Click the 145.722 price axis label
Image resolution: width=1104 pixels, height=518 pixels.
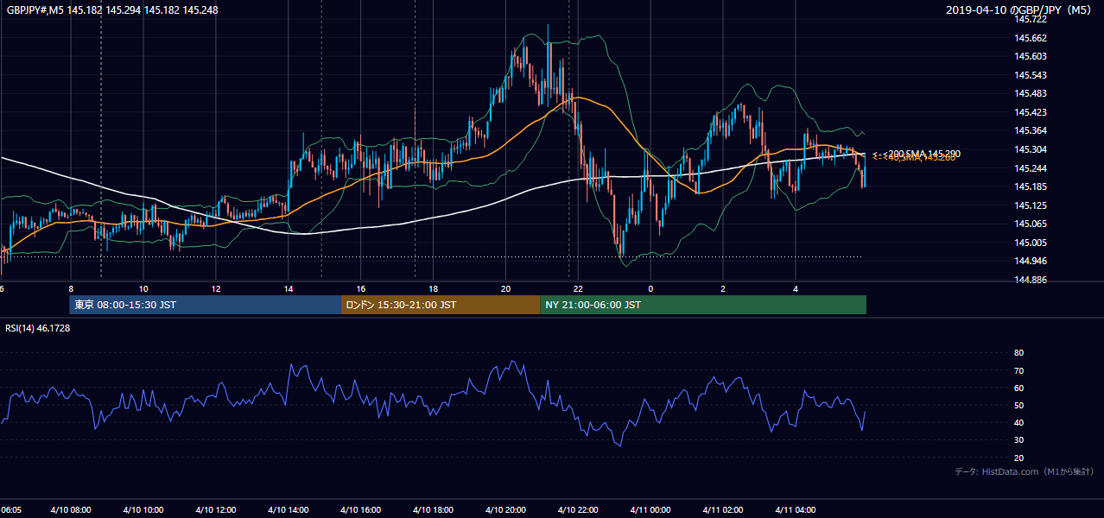coord(1031,19)
